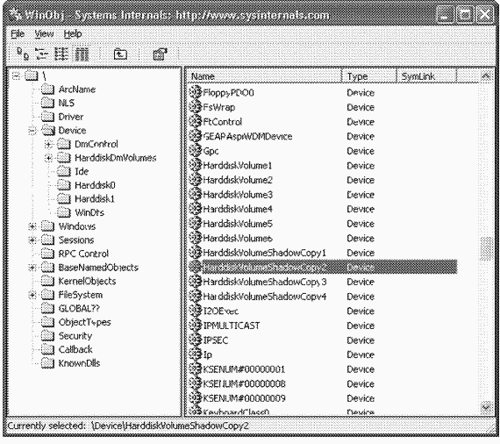Click the vertical scrollbar thumb in list
Screen dimensions: 500x444
point(486,249)
